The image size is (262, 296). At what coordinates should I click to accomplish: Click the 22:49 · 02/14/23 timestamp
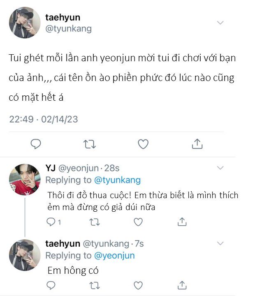click(44, 120)
